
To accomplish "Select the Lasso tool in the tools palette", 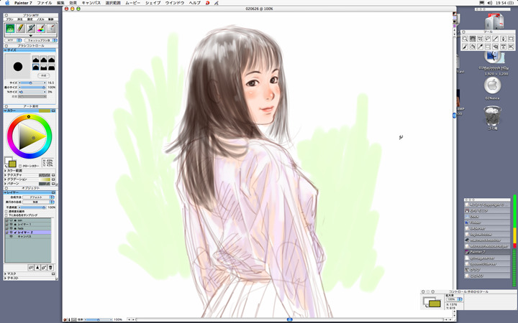I will [488, 39].
